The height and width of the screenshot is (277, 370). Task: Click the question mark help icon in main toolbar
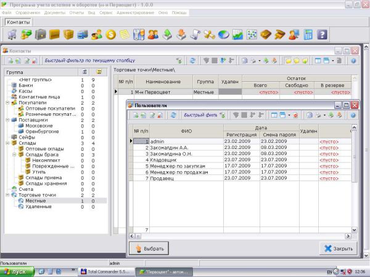pos(322,35)
